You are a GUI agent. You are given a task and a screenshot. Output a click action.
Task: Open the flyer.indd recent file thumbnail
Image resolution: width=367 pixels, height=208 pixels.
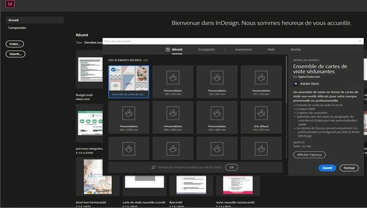coord(191,185)
